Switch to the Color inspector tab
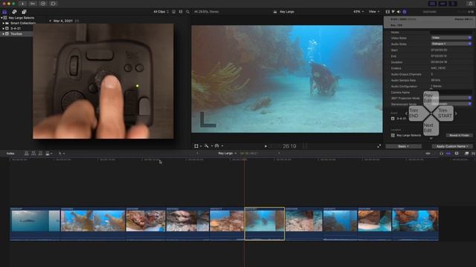476x267 pixels. pyautogui.click(x=393, y=12)
